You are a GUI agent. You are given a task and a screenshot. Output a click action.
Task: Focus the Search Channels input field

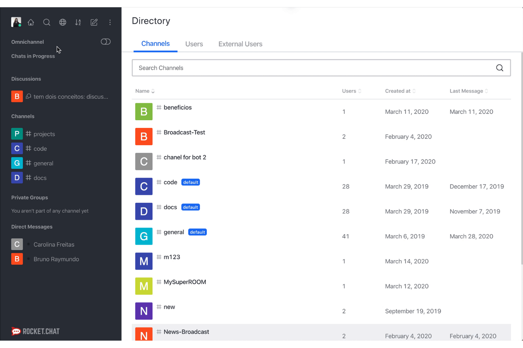point(321,68)
